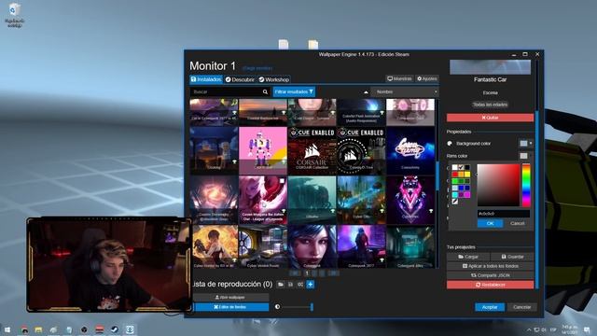
Task: Click the Cargar preset button
Action: pyautogui.click(x=468, y=257)
